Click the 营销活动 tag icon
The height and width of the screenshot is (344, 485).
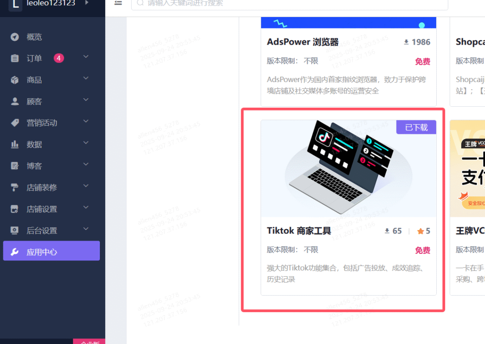pos(15,123)
